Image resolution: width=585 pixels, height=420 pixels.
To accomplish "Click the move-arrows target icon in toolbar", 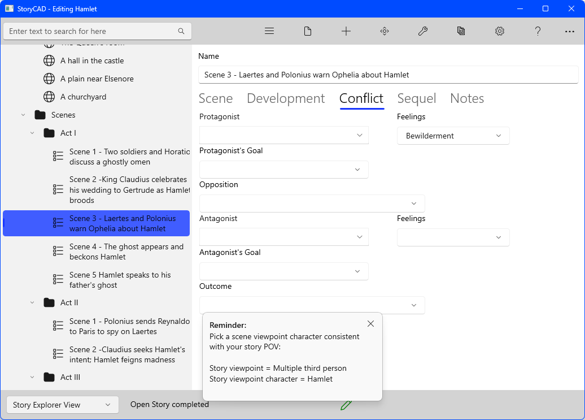I will tap(385, 31).
